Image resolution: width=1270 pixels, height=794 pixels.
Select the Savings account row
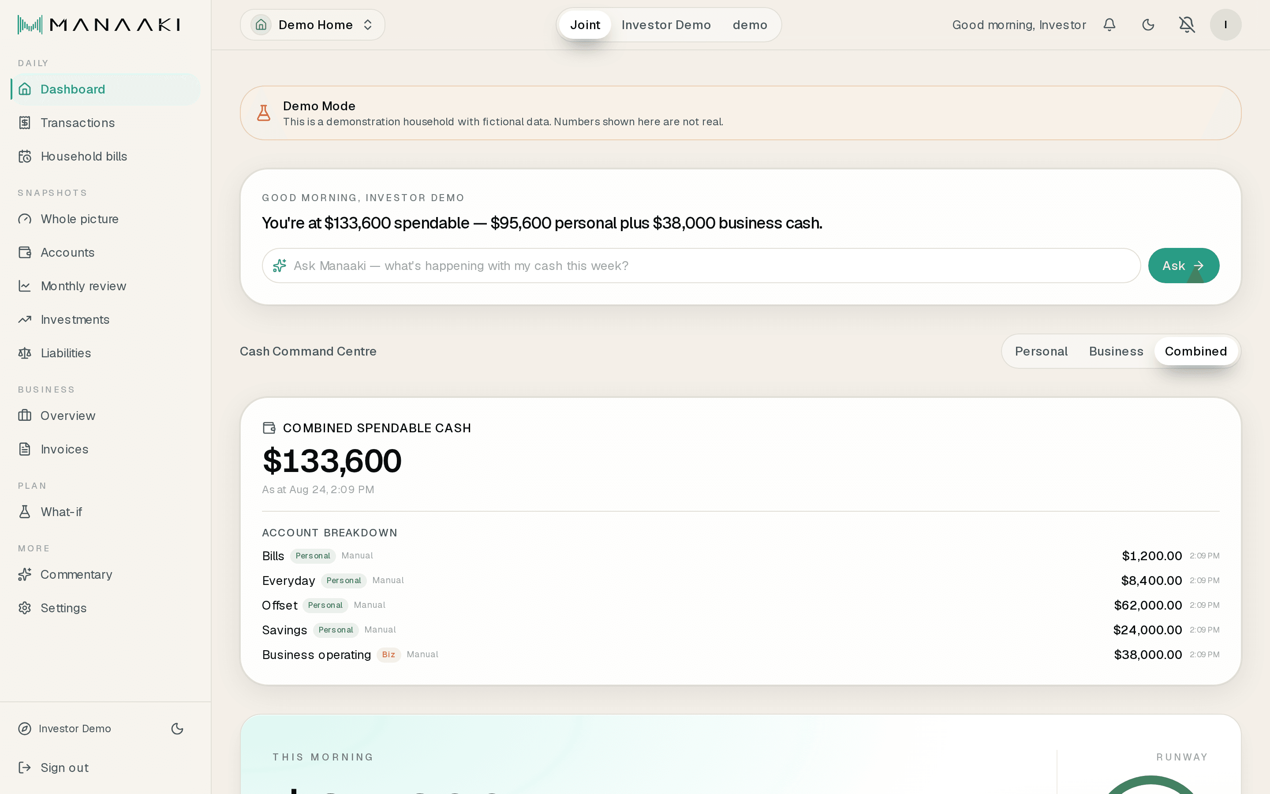pos(740,629)
